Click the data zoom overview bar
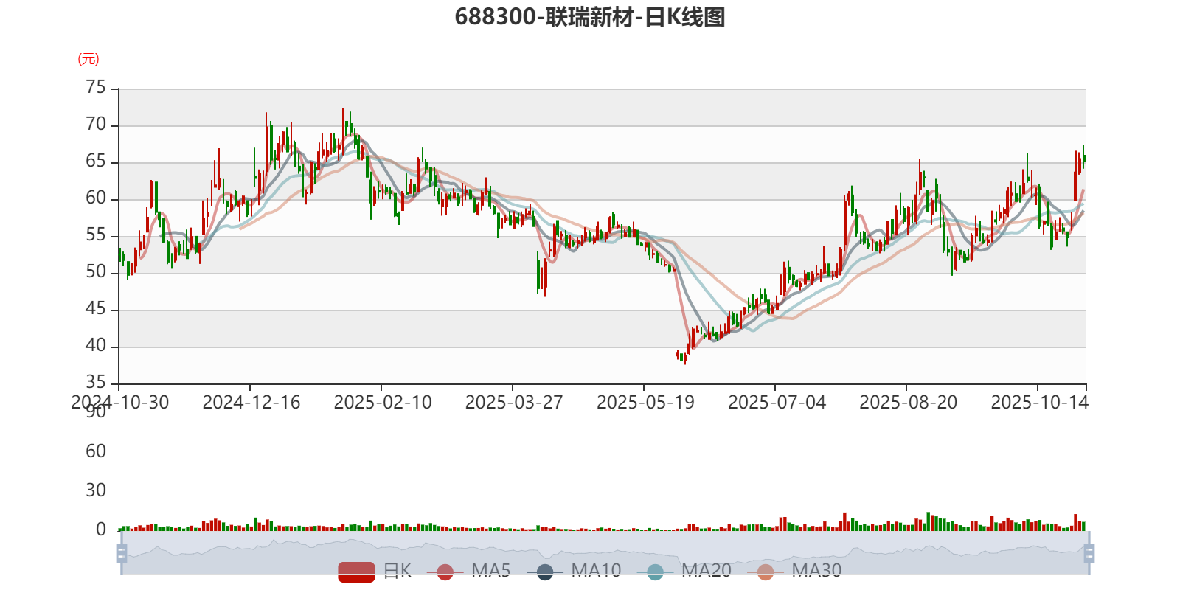1180x590 pixels. 605,553
